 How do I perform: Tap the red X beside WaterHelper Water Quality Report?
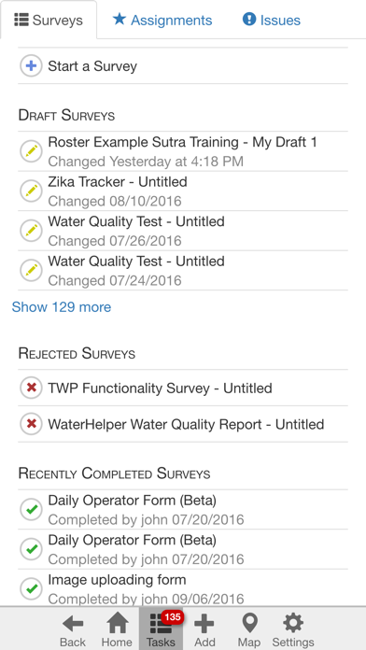pos(31,424)
